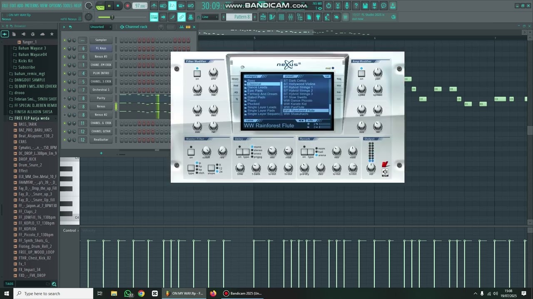Viewport: 533px width, 299px height.
Task: Click the record button in transport
Action: (127, 6)
